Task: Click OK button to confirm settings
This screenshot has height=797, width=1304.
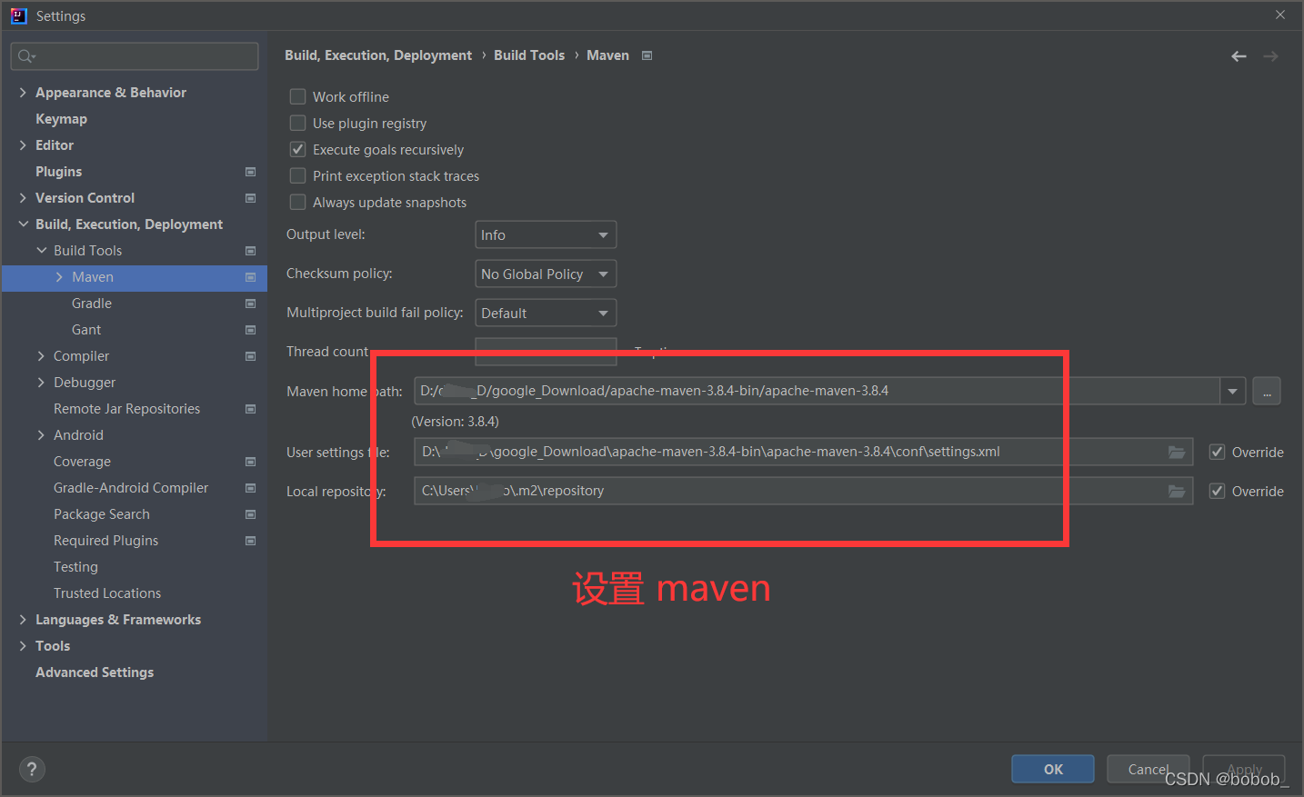Action: [x=1053, y=769]
